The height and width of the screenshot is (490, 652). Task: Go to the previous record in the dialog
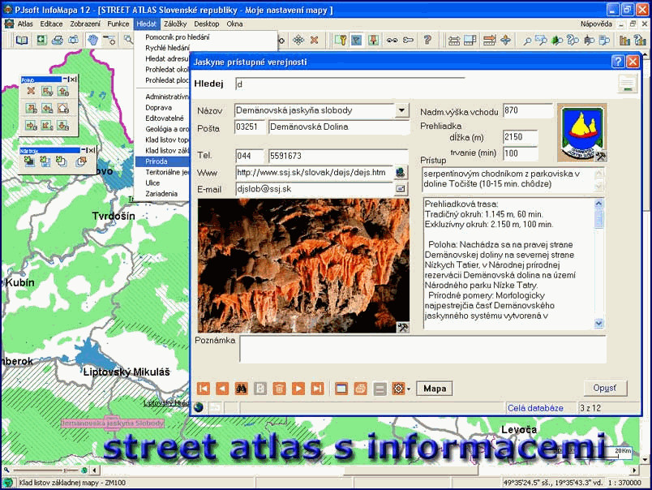222,389
